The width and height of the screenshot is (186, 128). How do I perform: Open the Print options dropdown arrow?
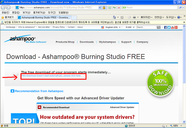(x=138, y=17)
